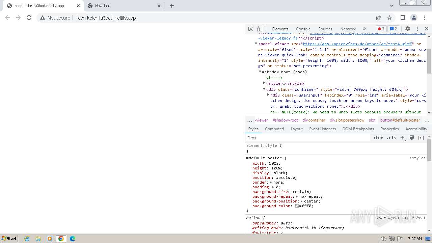The height and width of the screenshot is (243, 432).
Task: Expand the background-position property
Action: coord(301,201)
